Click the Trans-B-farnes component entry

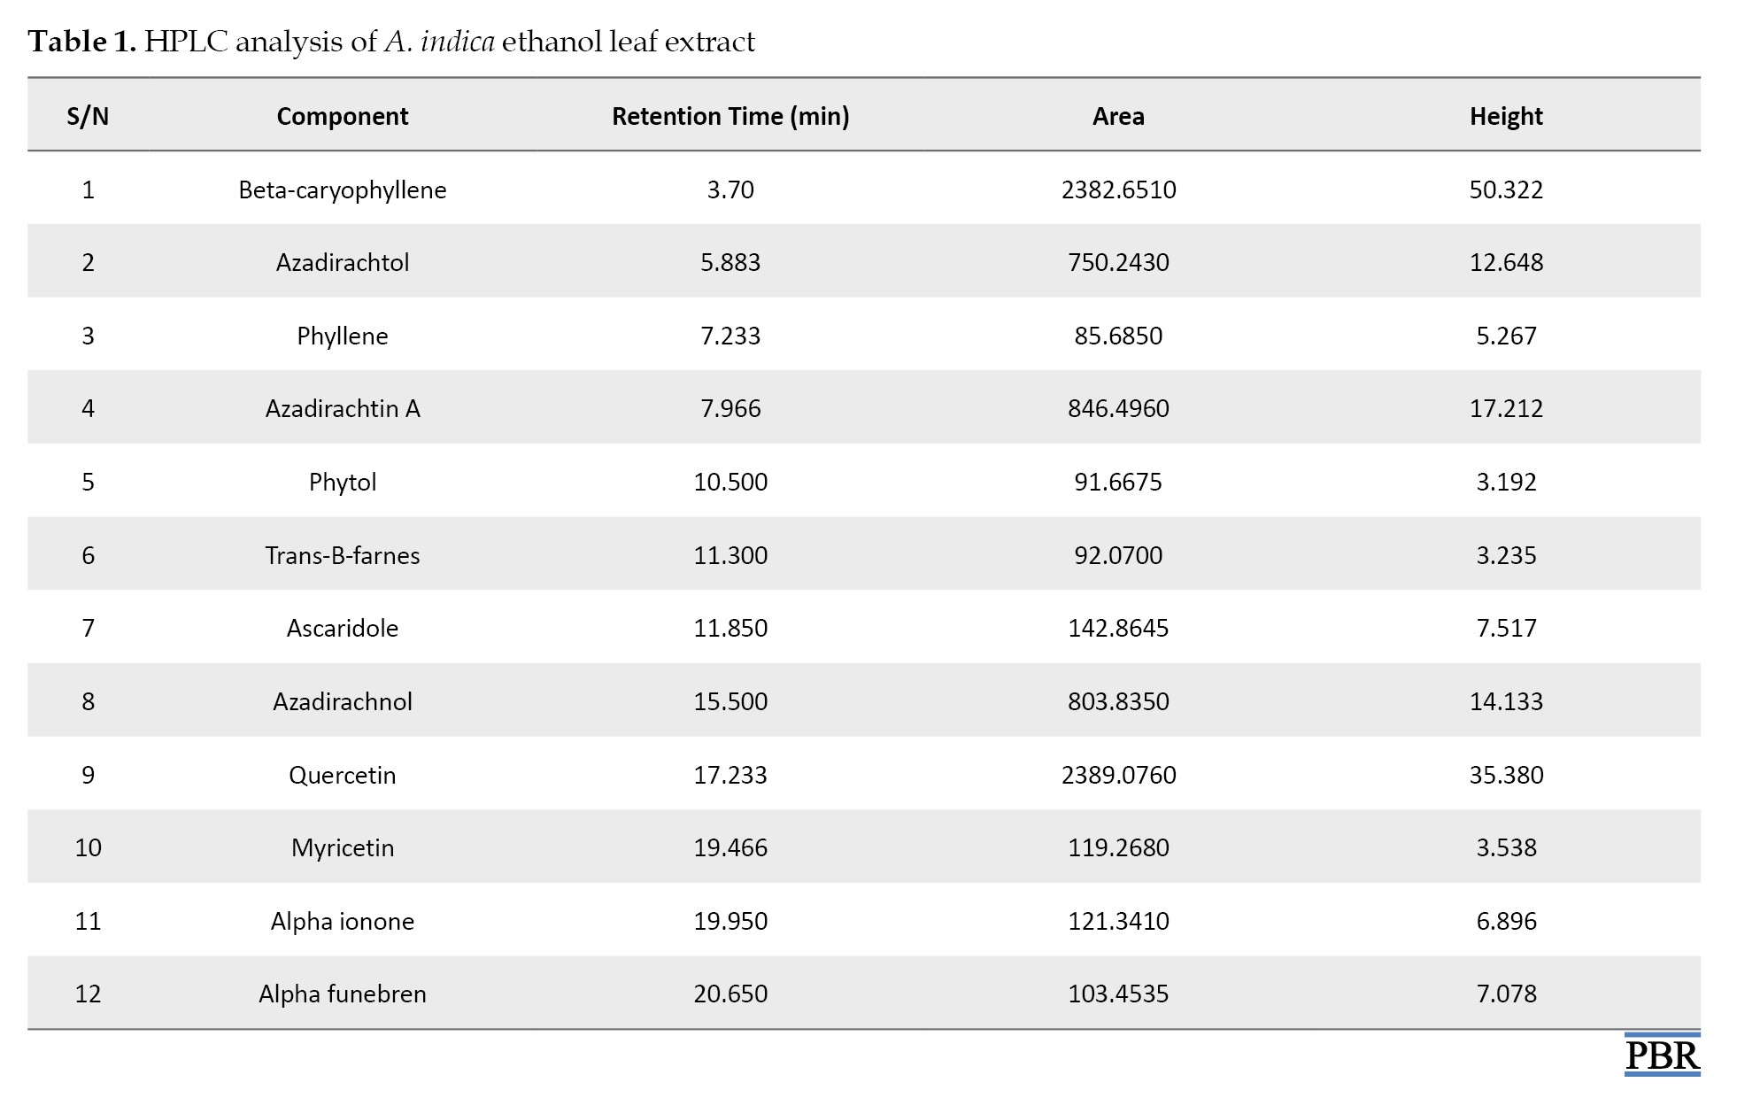pyautogui.click(x=342, y=555)
